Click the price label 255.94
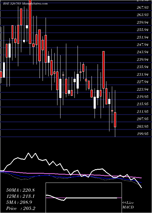Viewport: 152px width, 213px height. 143,30
